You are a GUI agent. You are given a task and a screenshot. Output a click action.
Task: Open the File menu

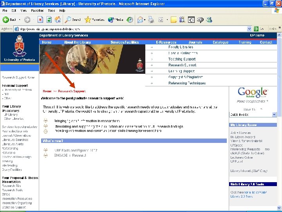click(x=5, y=11)
